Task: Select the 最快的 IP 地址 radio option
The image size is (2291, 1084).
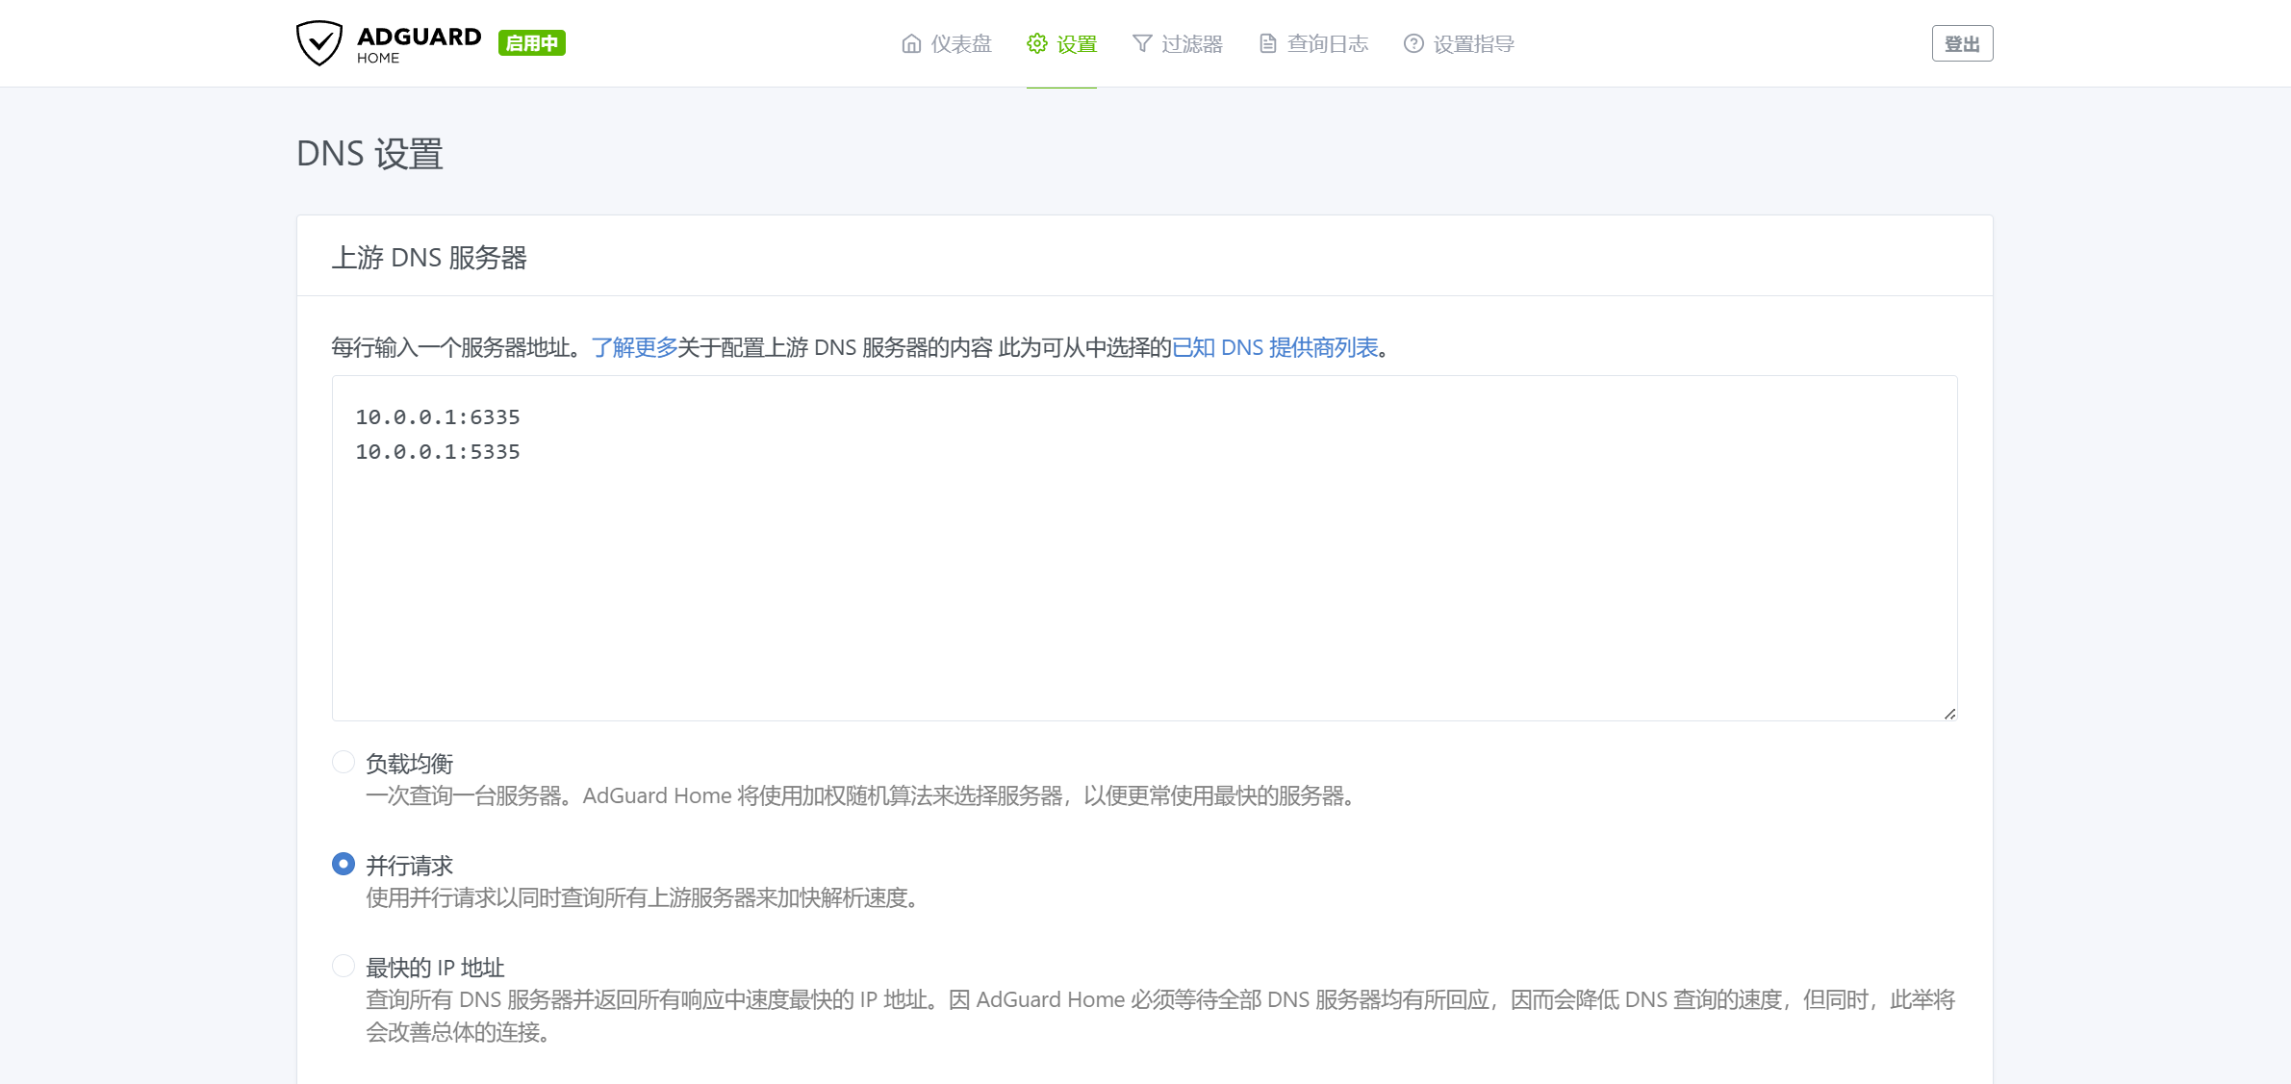Action: (344, 967)
